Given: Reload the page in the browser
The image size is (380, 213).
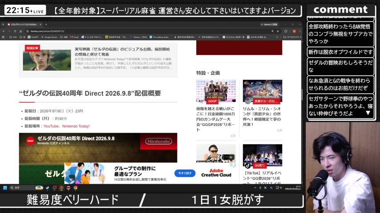Looking at the screenshot, I should 15,31.
